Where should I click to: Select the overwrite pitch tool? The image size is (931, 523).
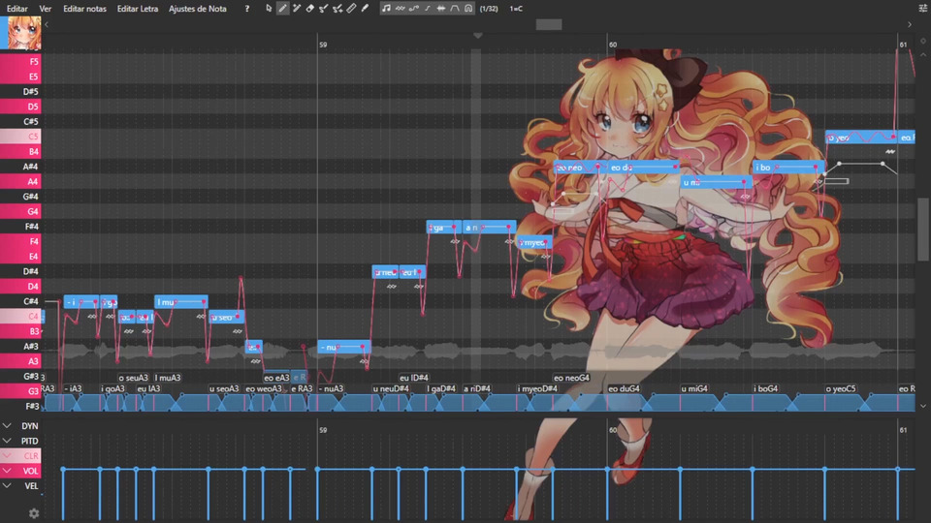point(337,9)
